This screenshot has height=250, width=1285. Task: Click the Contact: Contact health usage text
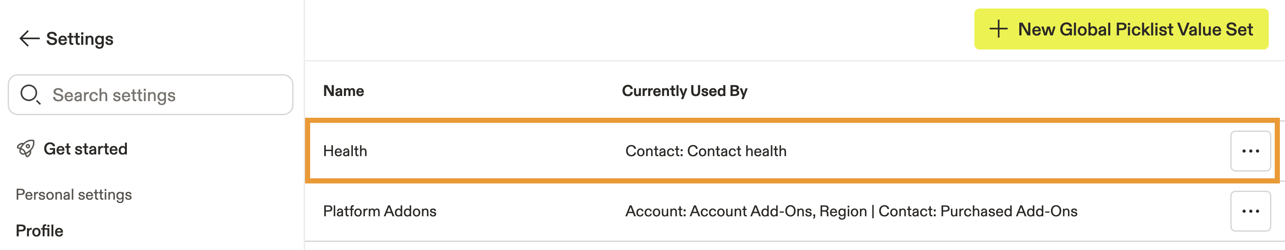(x=705, y=151)
